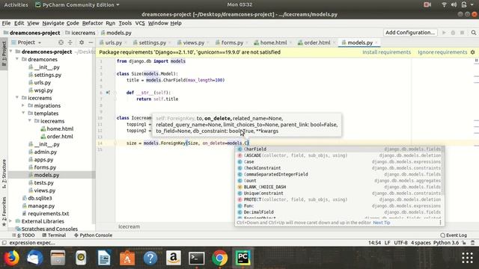Open the VCS menu

(x=140, y=23)
